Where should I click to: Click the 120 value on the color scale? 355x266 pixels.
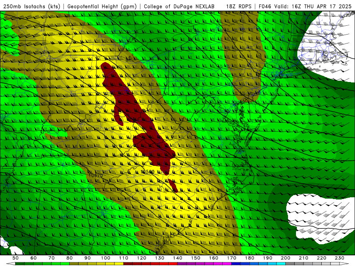click(x=142, y=258)
